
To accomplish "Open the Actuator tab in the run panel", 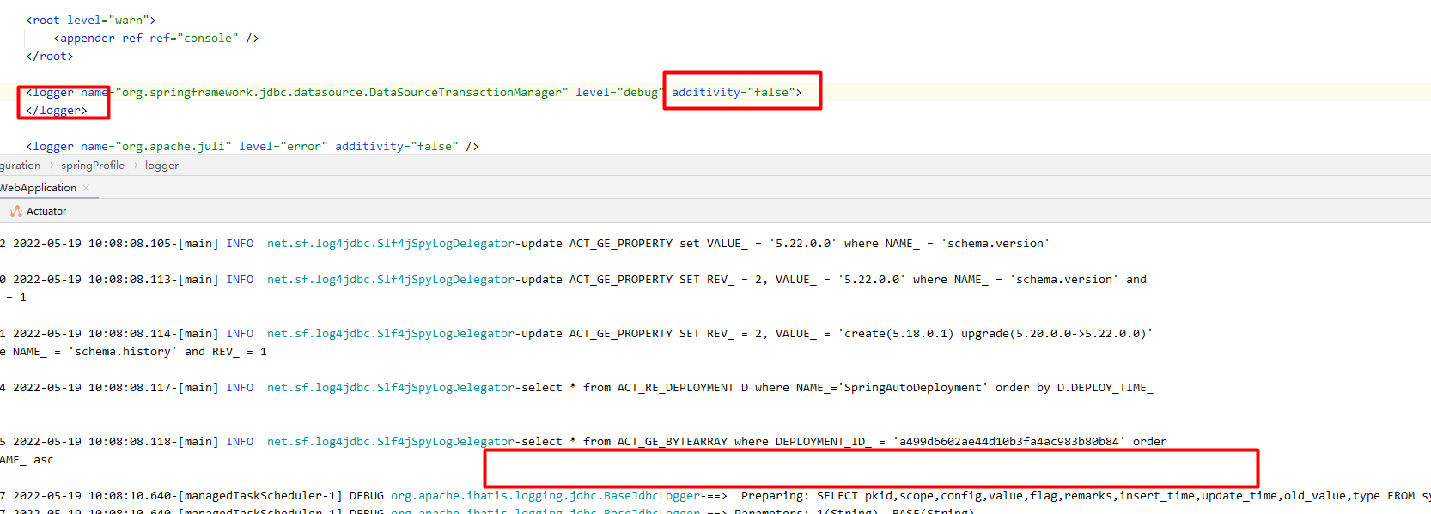I will (x=39, y=211).
